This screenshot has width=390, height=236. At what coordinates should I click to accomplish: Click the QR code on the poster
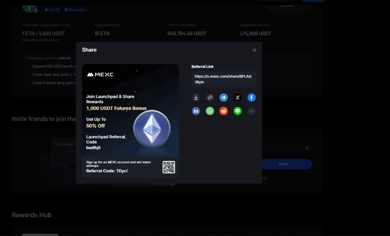point(169,167)
